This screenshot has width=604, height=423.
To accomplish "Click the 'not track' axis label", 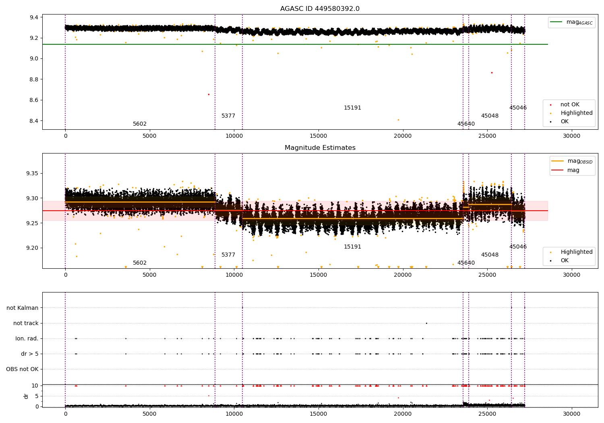I will 26,323.
